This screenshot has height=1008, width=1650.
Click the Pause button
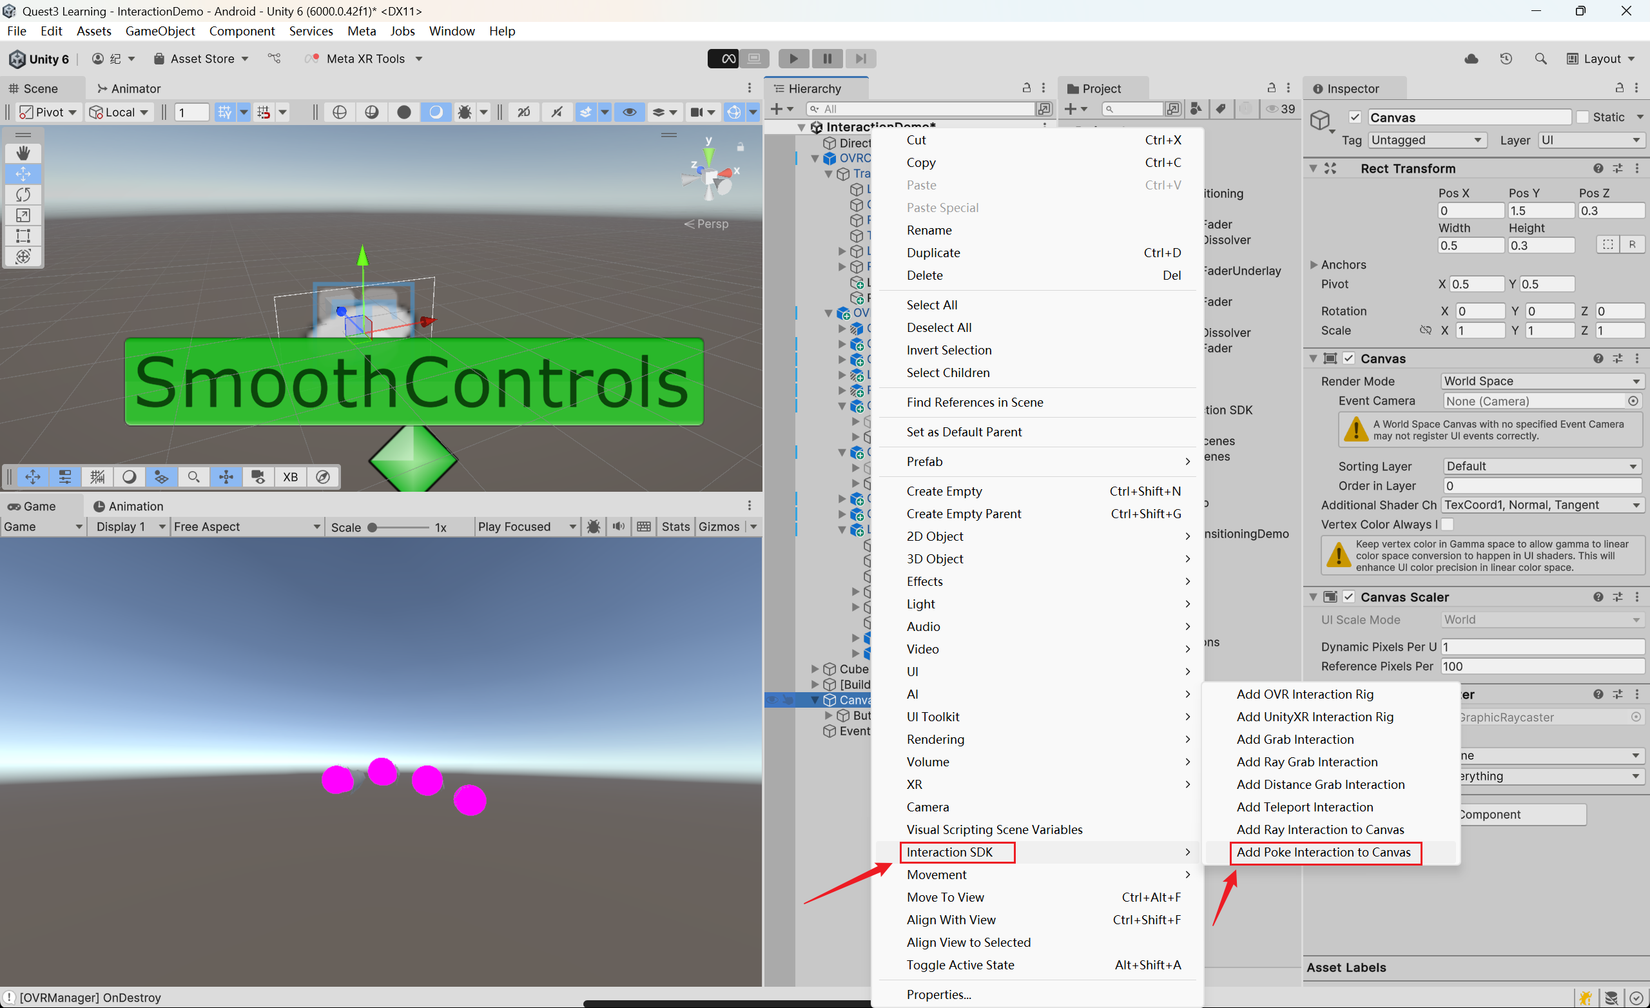point(827,59)
